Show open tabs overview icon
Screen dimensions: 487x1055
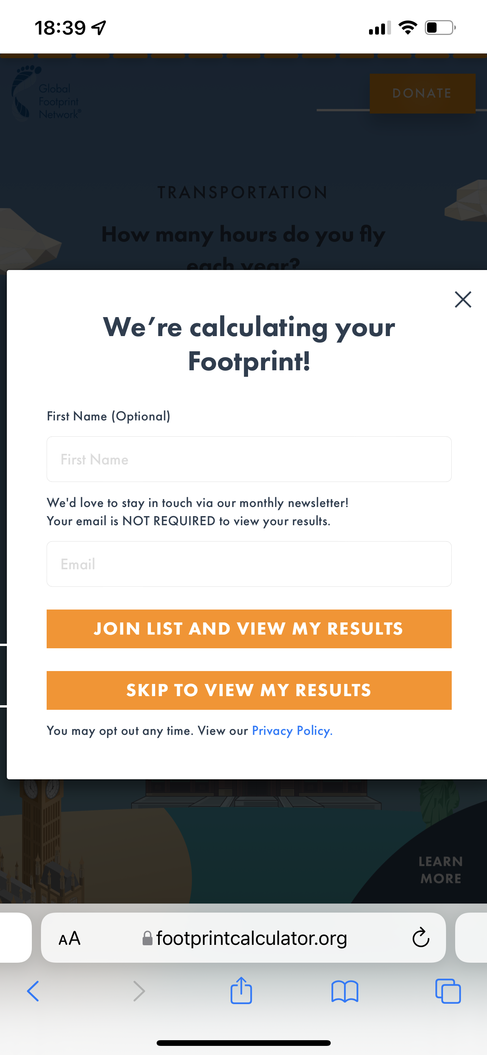tap(448, 991)
